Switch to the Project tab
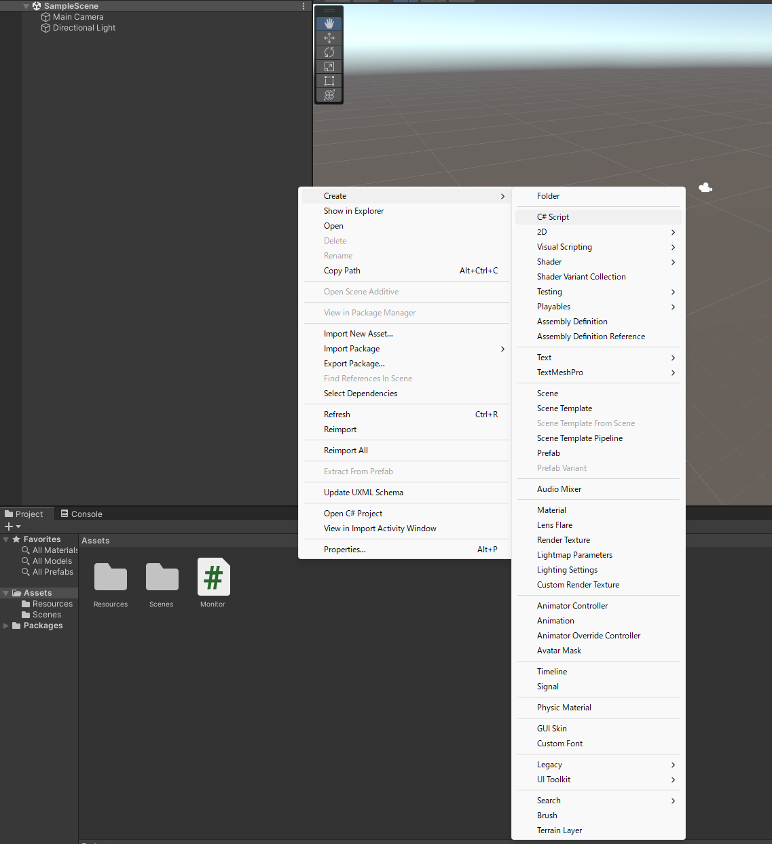The width and height of the screenshot is (772, 844). pos(24,514)
